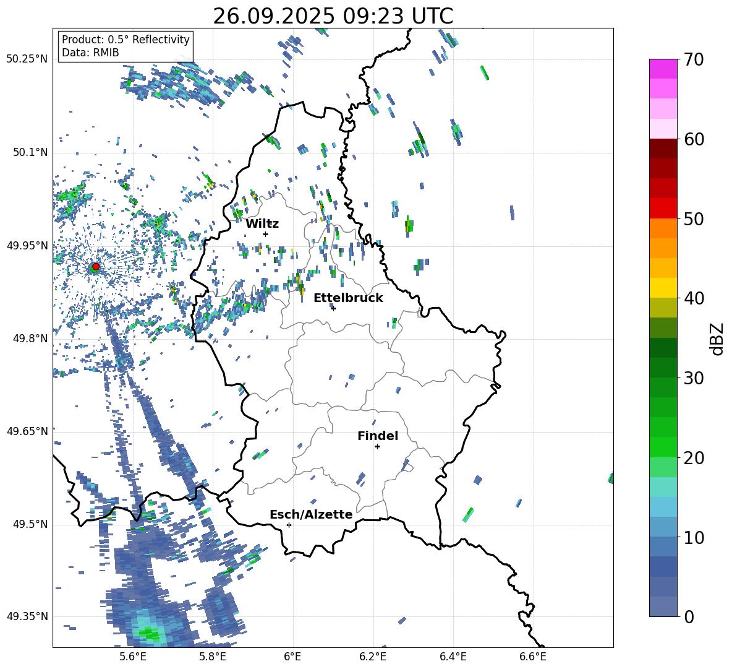Click the dark maroon colorbar swatch below 60
Screen dimensions: 732x669
tap(663, 148)
